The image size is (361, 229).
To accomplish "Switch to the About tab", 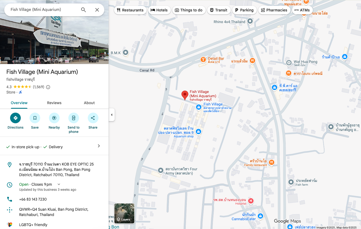I will (x=89, y=103).
